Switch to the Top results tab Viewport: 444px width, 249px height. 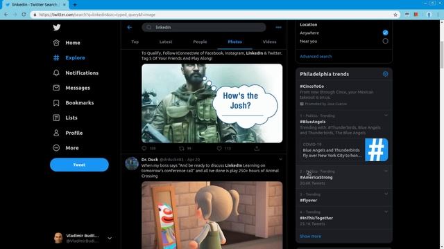coord(135,41)
